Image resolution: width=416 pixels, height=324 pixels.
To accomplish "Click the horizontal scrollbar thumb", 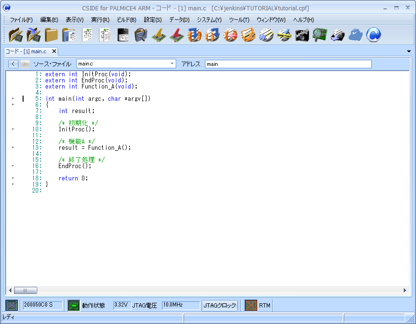I will [x=25, y=290].
